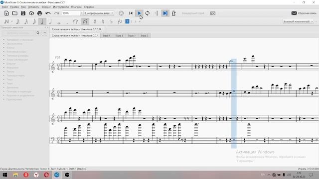This screenshot has width=319, height=179.
Task: Switch to the Track 2 part tab
Action: tap(144, 35)
